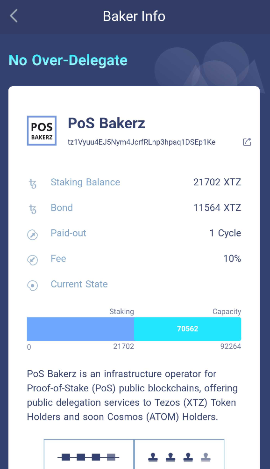270x469 pixels.
Task: Select the baker address text tz1Vyuu4EJ5...
Action: [142, 142]
